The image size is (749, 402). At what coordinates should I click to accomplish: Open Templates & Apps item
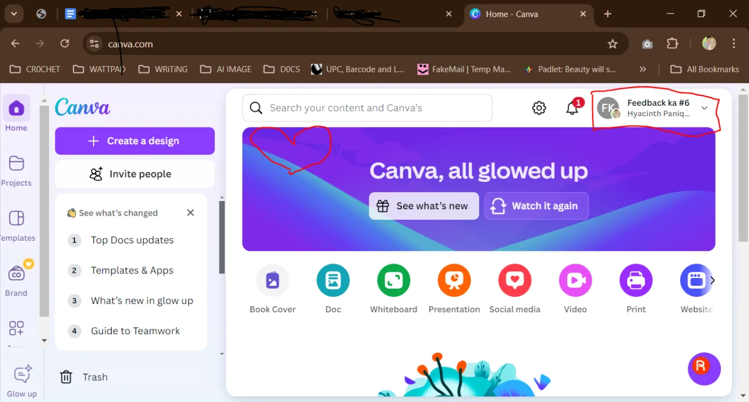tap(131, 271)
